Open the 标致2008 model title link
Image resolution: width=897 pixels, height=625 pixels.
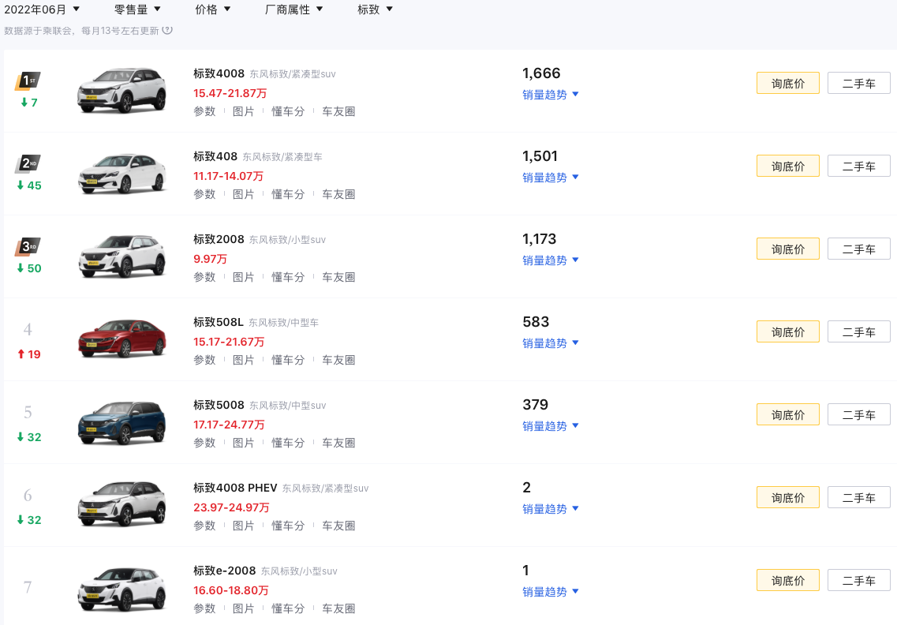tap(219, 239)
